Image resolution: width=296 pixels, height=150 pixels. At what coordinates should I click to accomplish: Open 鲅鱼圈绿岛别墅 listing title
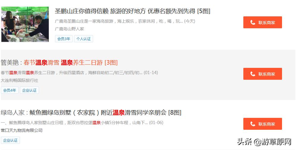(x=105, y=112)
